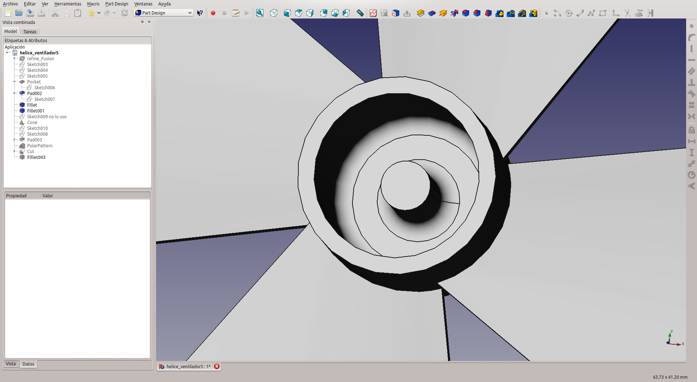Viewport: 697px width, 382px height.
Task: Click the Pad tool icon
Action: (421, 13)
